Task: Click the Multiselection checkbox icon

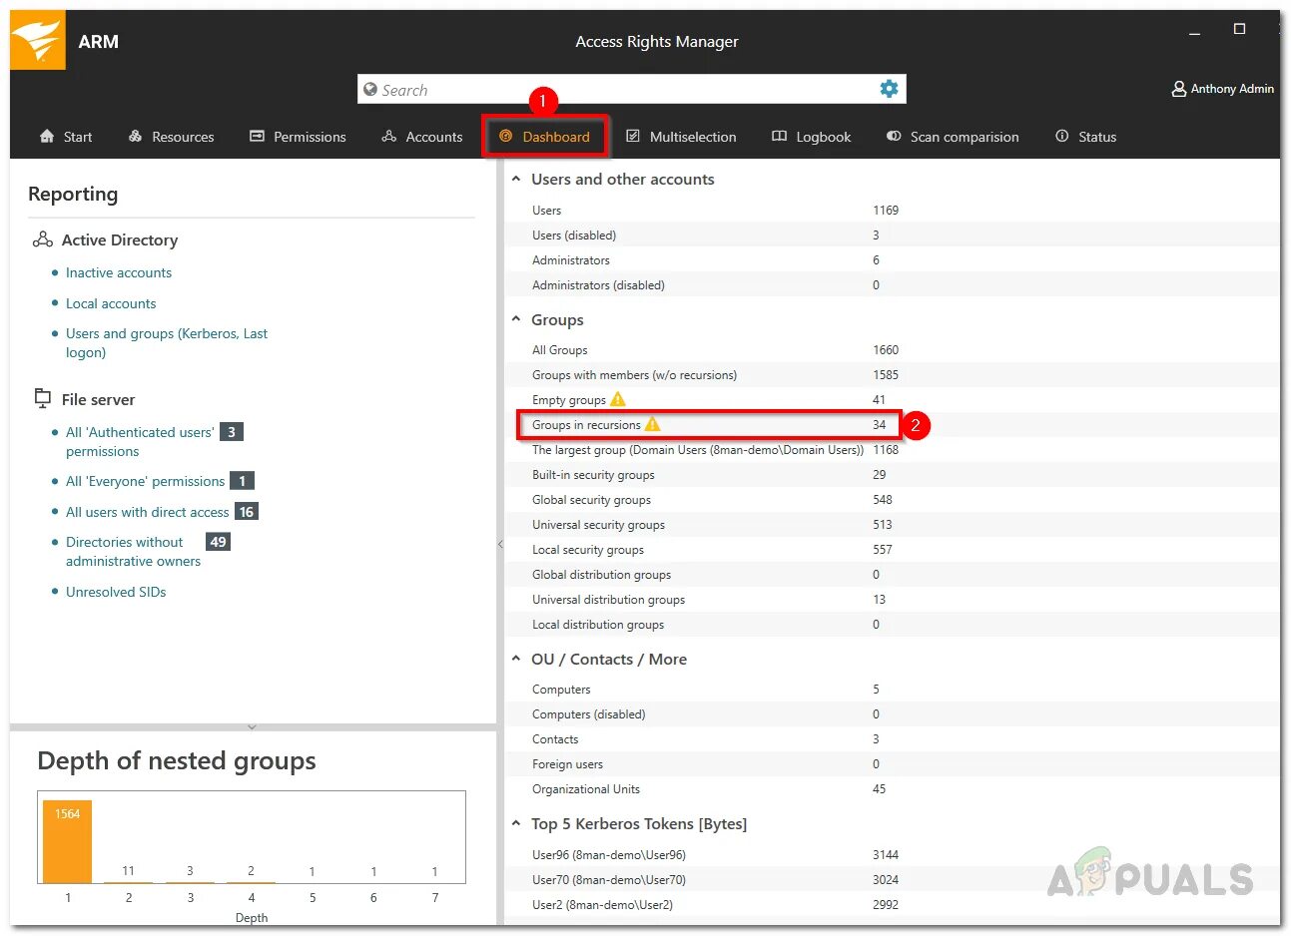Action: 633,136
